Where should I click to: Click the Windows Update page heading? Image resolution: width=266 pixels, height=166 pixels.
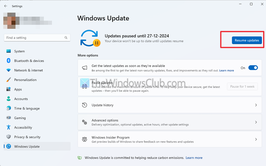(103, 18)
